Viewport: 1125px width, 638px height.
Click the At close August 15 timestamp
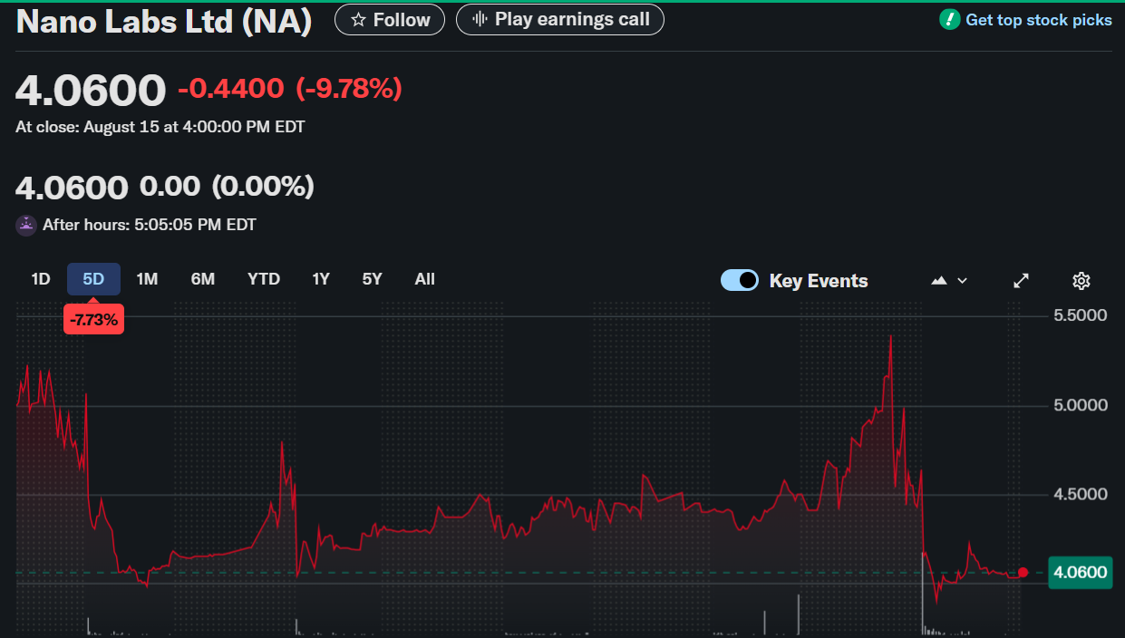coord(160,127)
